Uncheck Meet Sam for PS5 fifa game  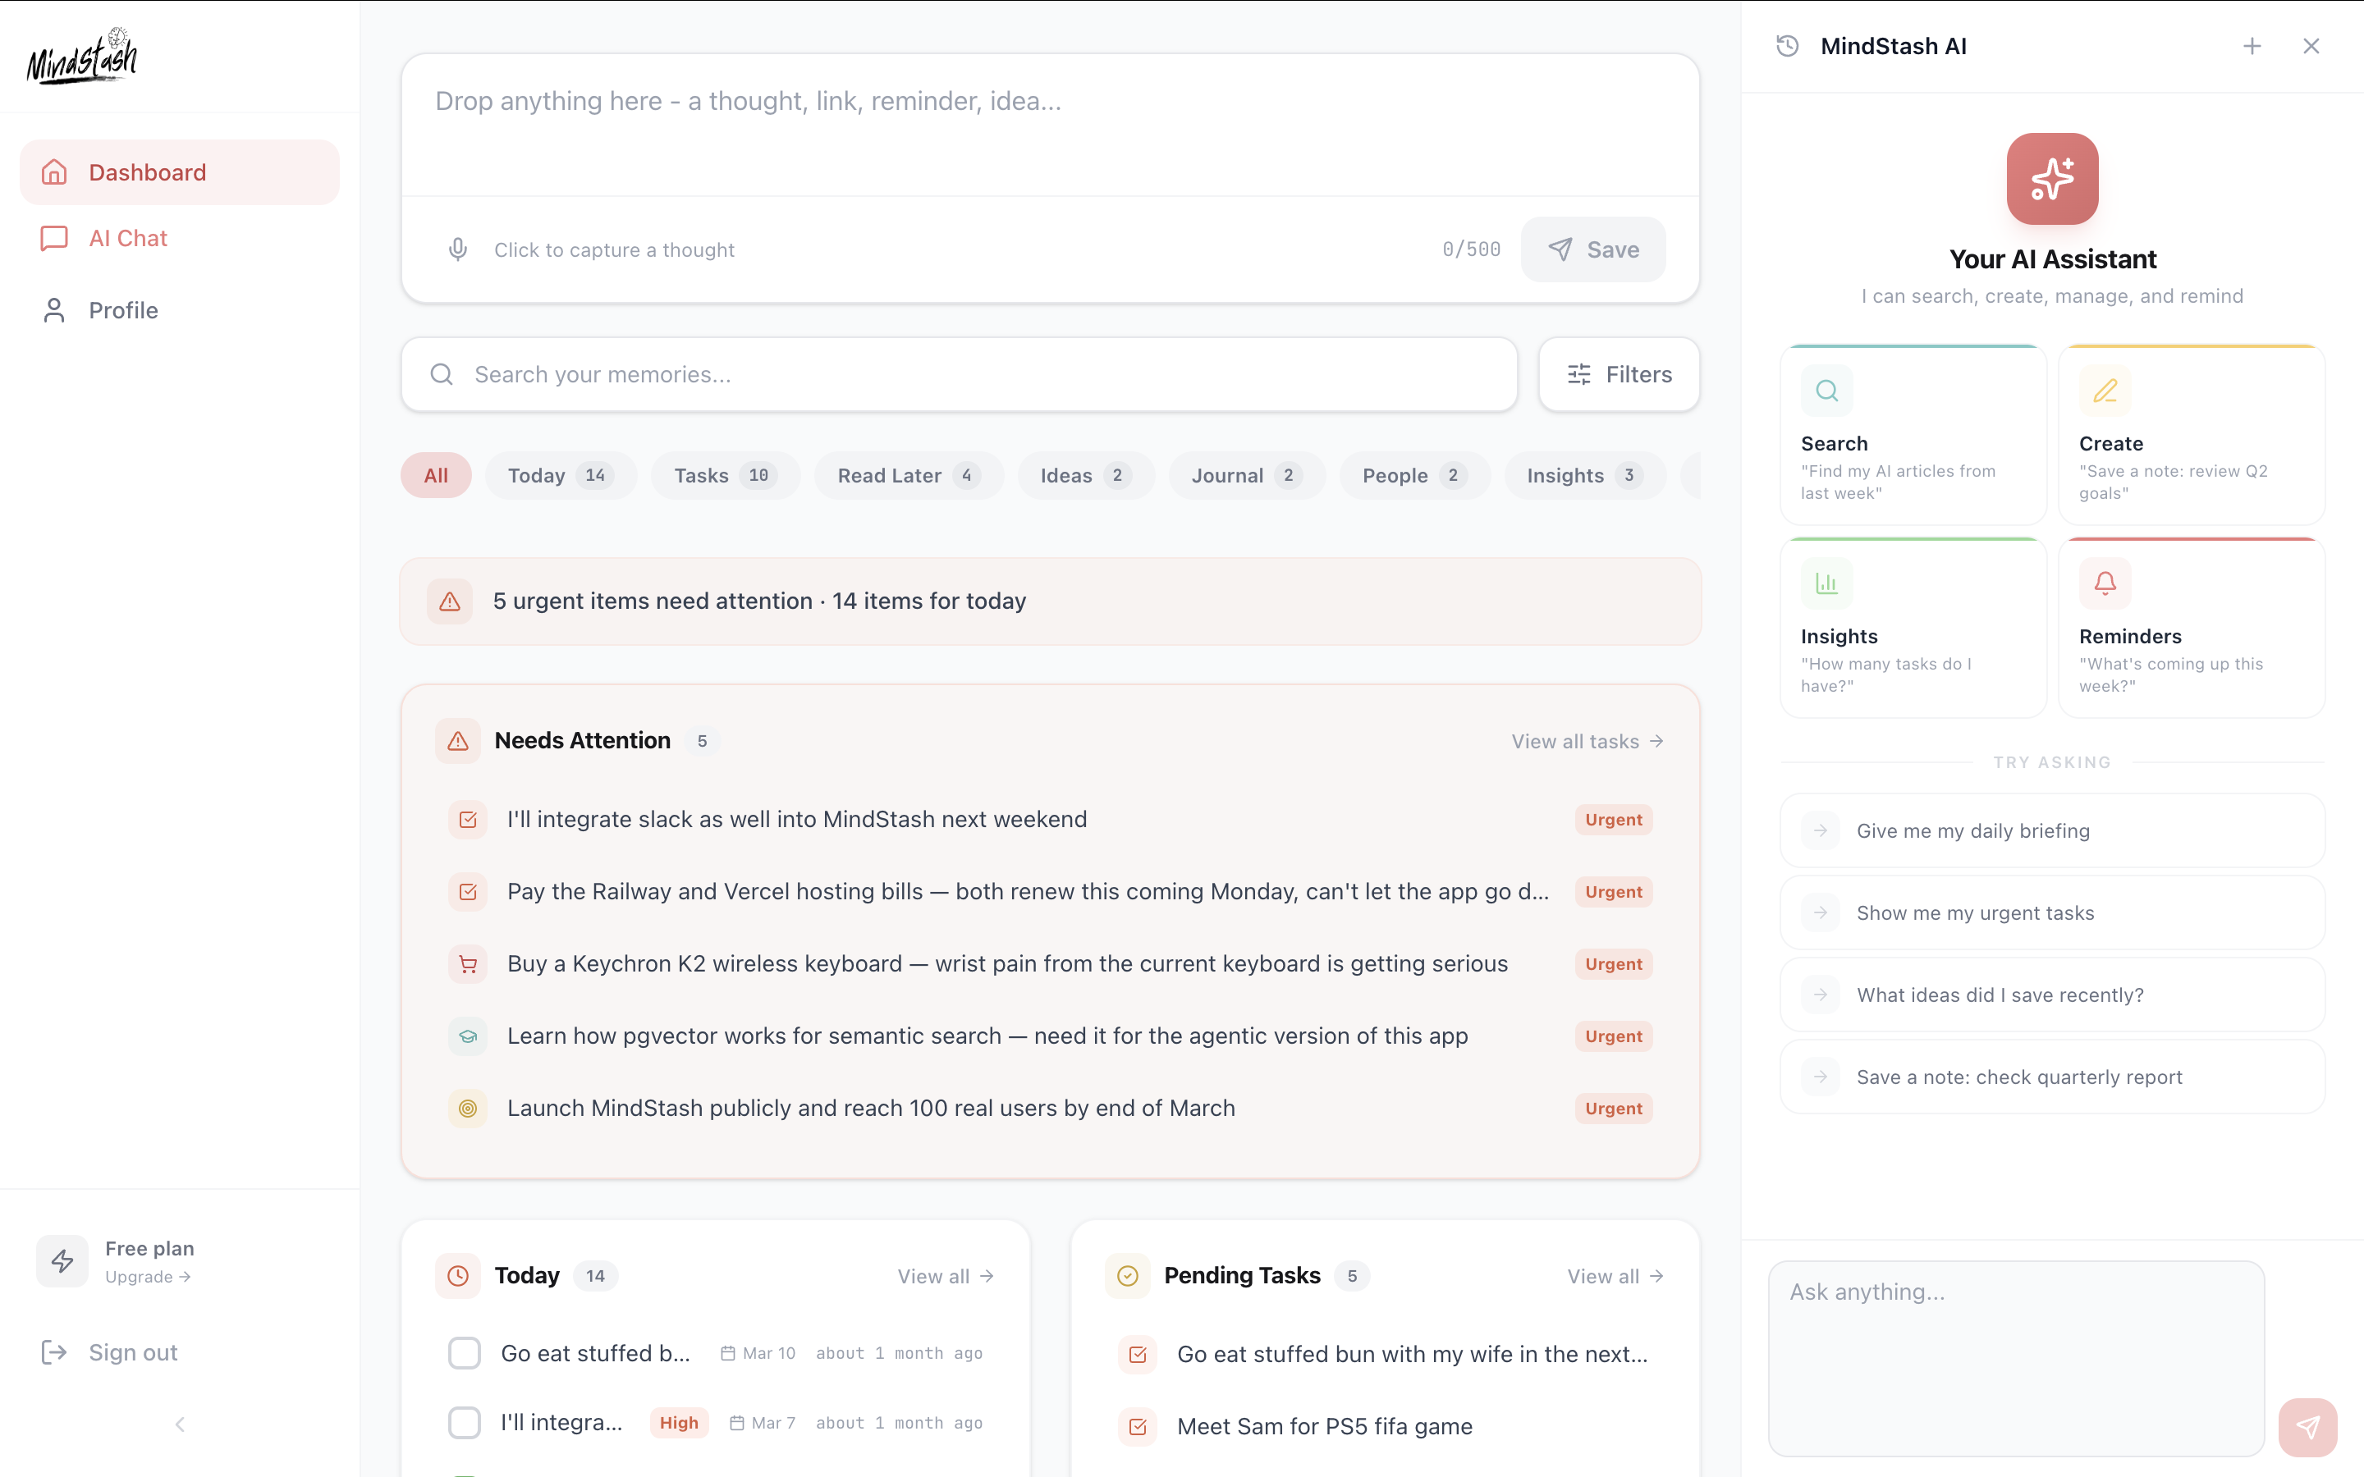[x=1136, y=1426]
